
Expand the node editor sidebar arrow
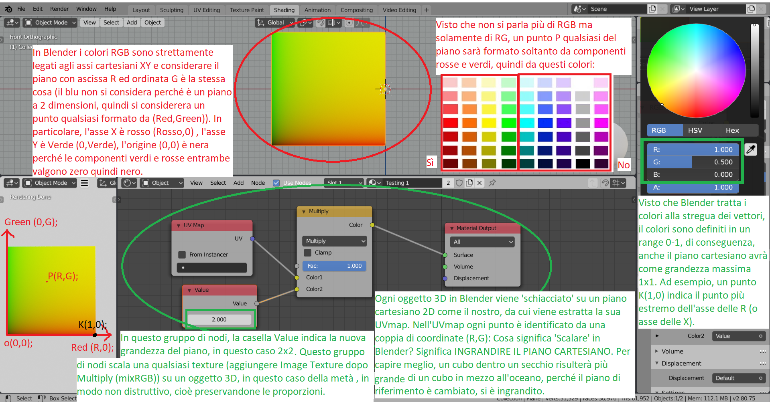click(634, 200)
